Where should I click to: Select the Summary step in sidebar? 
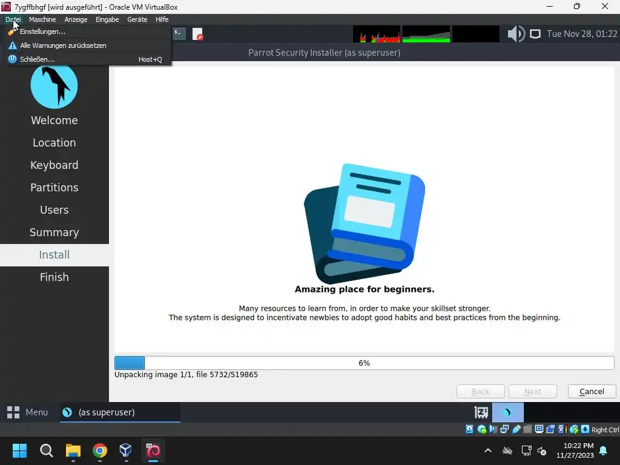(x=54, y=232)
